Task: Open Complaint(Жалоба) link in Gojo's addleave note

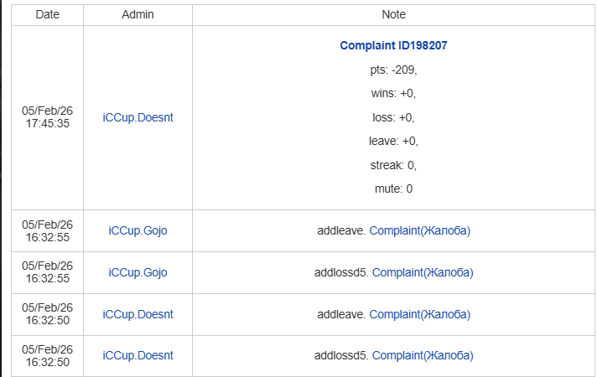Action: (x=419, y=230)
